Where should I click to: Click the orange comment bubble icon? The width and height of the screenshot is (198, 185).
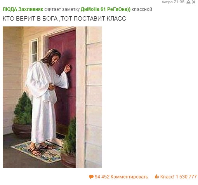pyautogui.click(x=91, y=177)
